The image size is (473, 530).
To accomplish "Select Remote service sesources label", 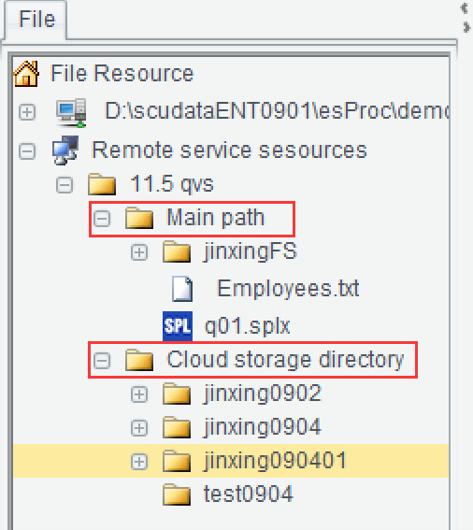I will [229, 150].
